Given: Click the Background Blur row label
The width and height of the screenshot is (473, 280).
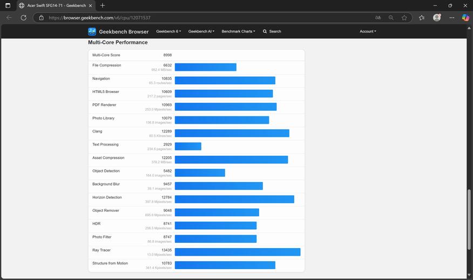Looking at the screenshot, I should pos(106,184).
